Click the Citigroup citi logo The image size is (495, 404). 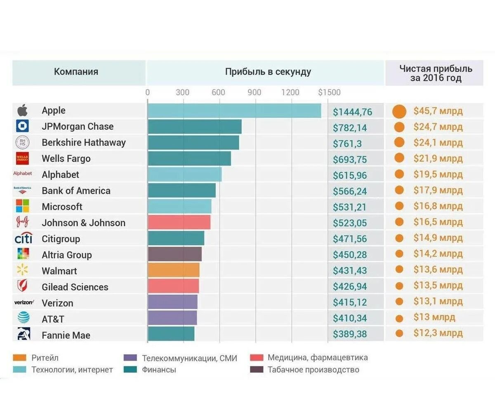pyautogui.click(x=23, y=238)
